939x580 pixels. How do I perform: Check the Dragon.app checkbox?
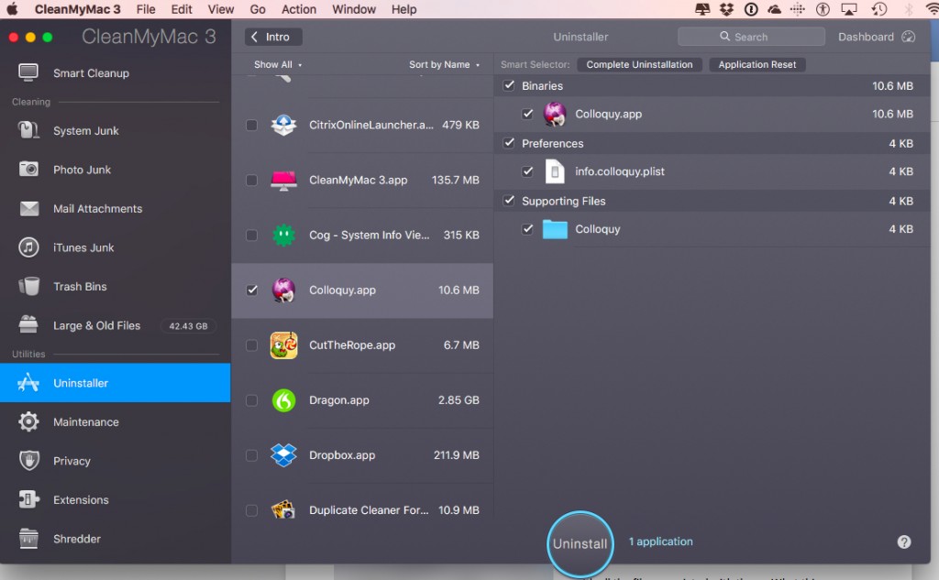(251, 399)
